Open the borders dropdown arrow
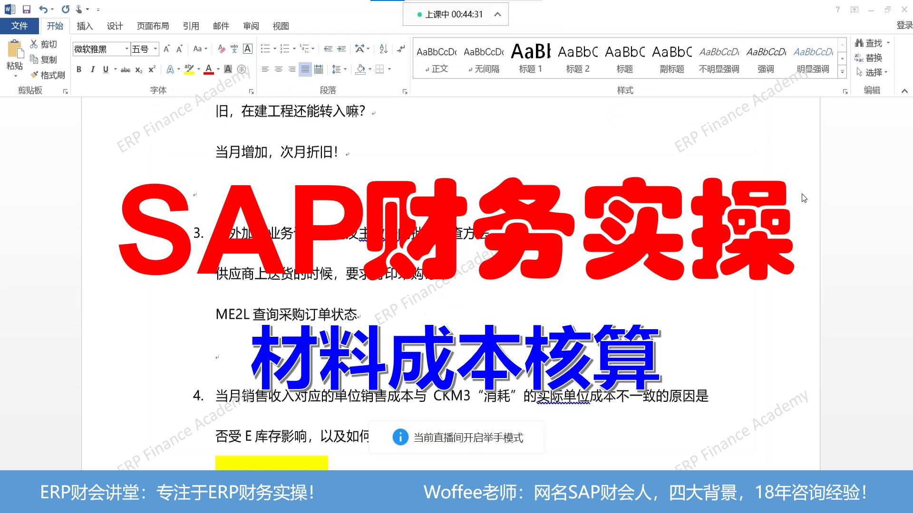This screenshot has height=513, width=913. 389,69
